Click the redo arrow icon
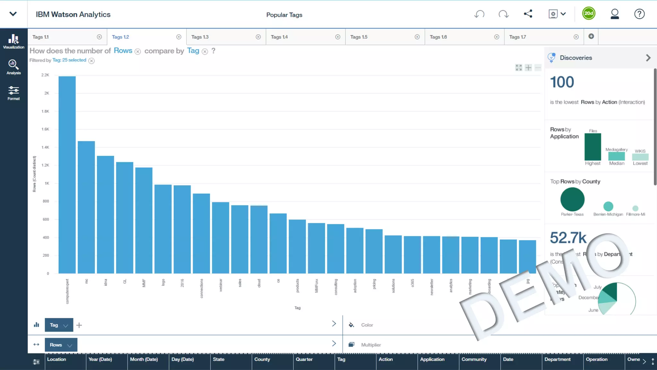 (x=504, y=14)
